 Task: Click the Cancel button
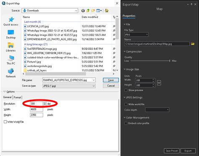(111, 86)
